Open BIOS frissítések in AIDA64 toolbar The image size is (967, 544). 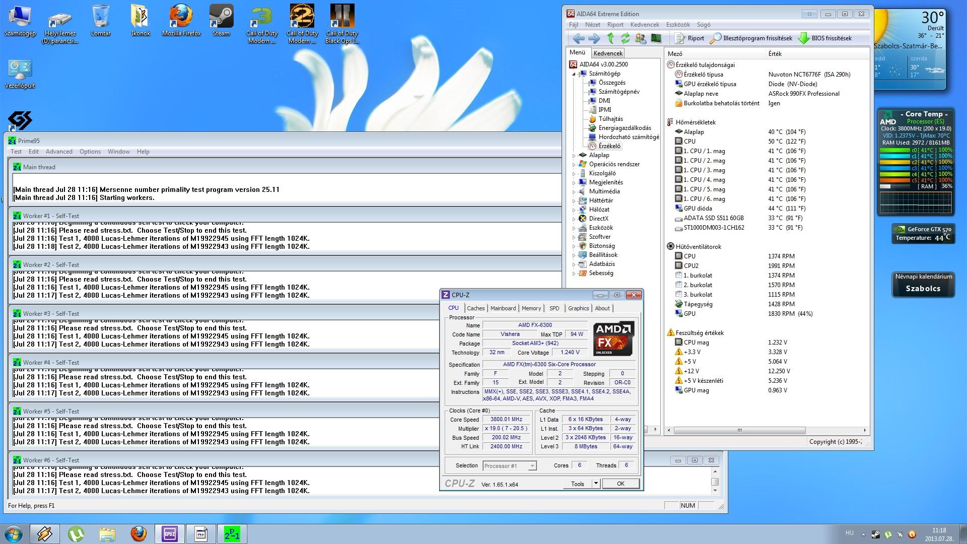(x=825, y=38)
